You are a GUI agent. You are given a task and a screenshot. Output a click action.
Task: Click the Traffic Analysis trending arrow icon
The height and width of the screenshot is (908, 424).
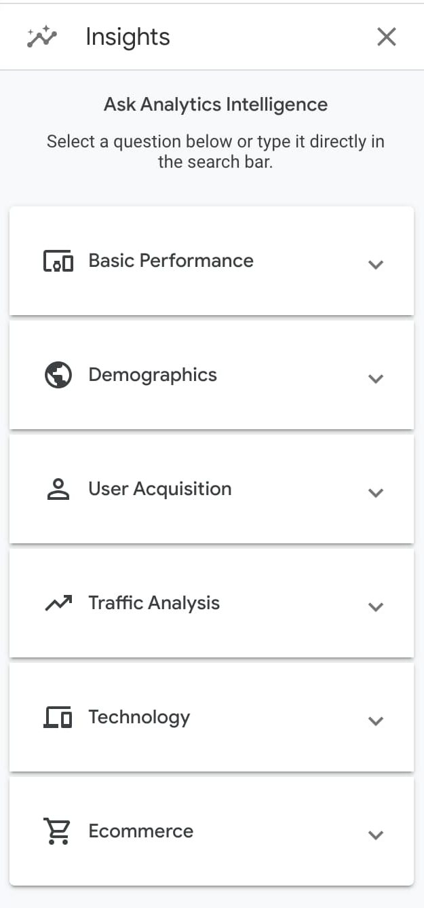pos(58,602)
